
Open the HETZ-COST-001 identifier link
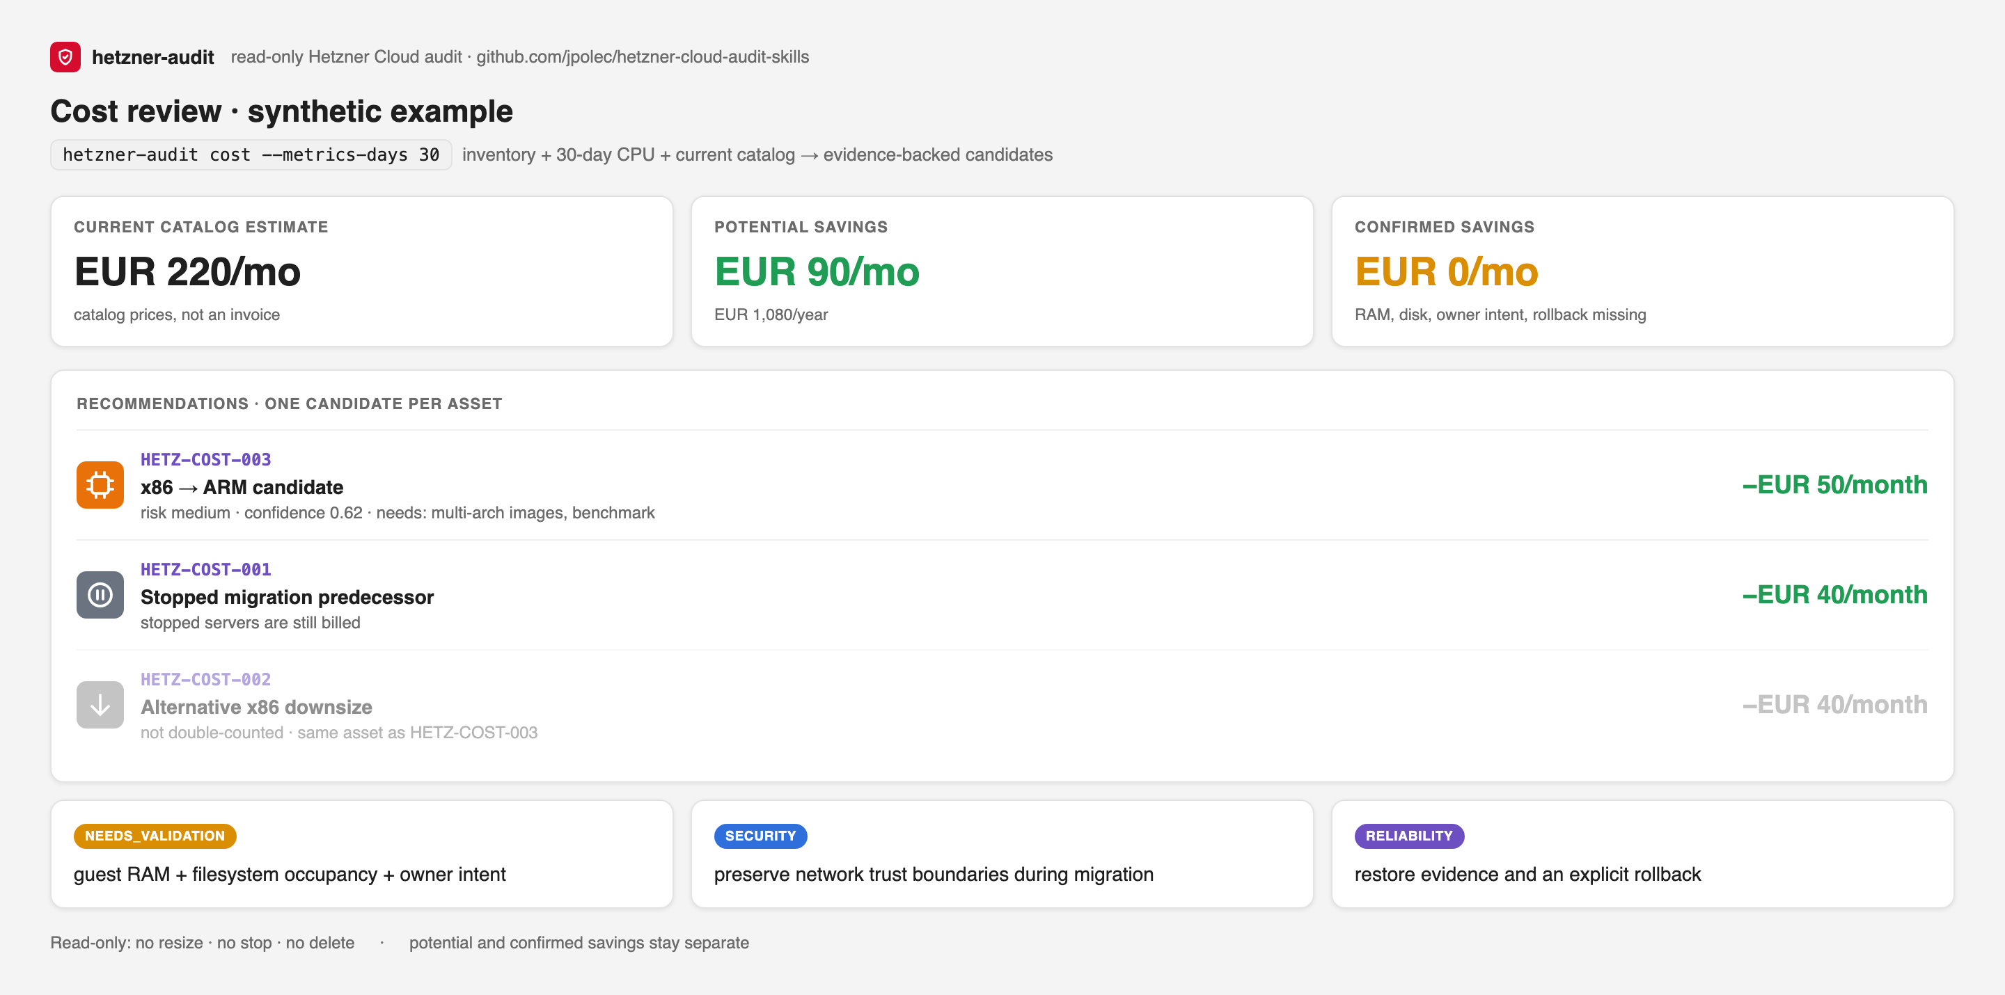205,569
